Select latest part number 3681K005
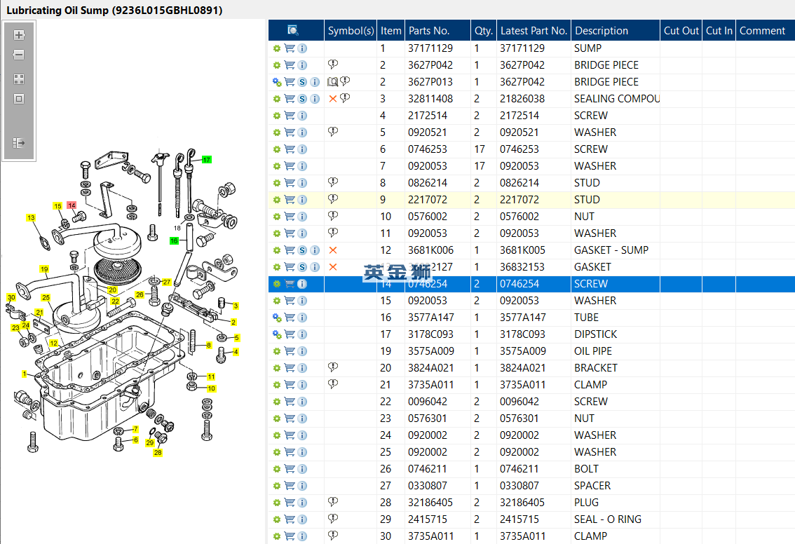This screenshot has width=795, height=544. click(523, 250)
